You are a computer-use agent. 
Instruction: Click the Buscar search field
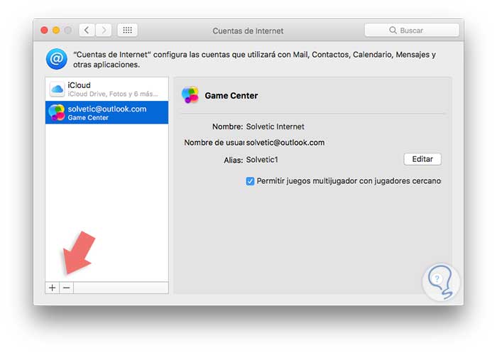point(415,31)
